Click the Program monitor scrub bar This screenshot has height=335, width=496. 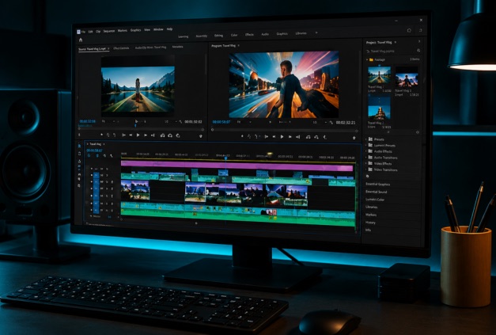tap(284, 130)
